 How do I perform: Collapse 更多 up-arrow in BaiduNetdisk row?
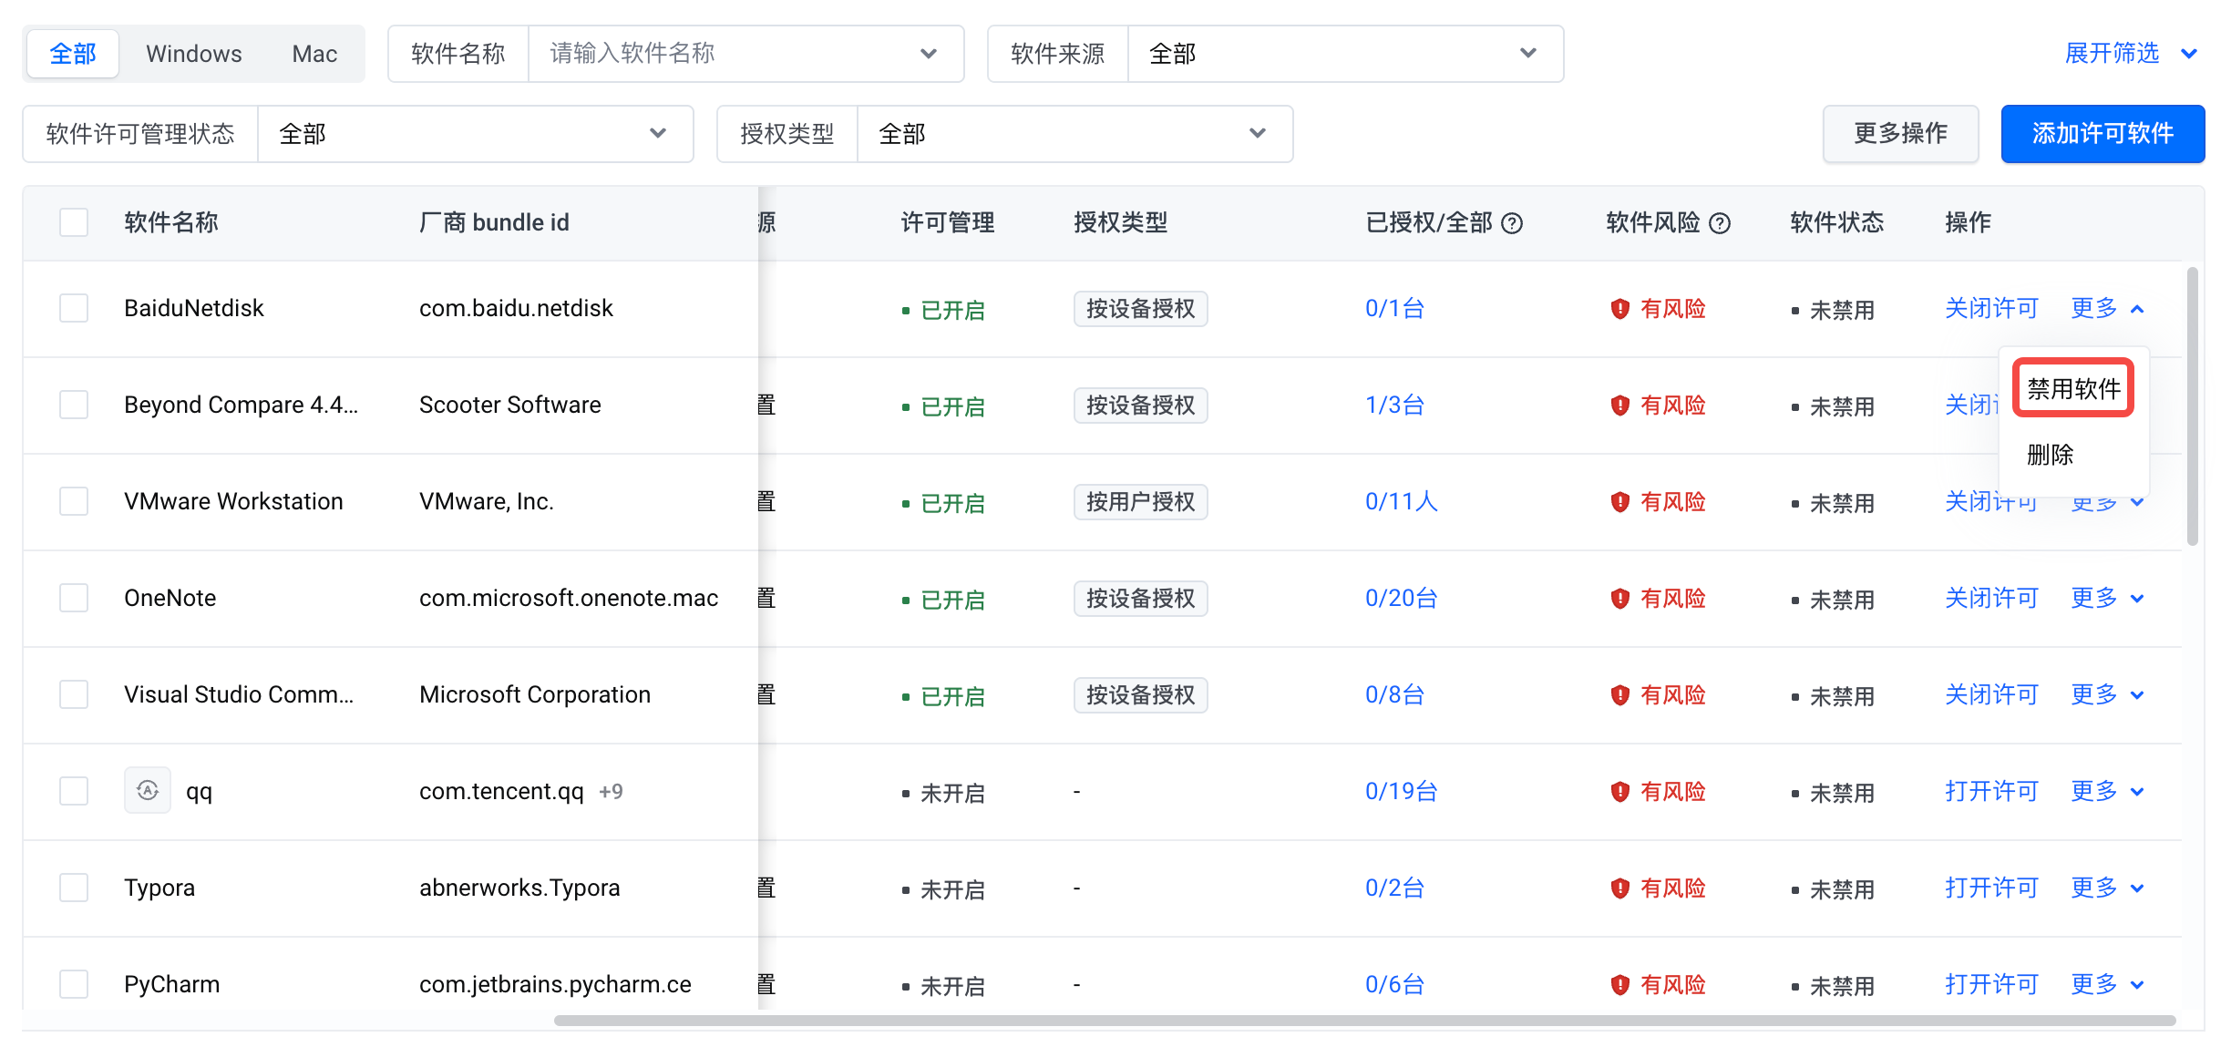(x=2137, y=310)
